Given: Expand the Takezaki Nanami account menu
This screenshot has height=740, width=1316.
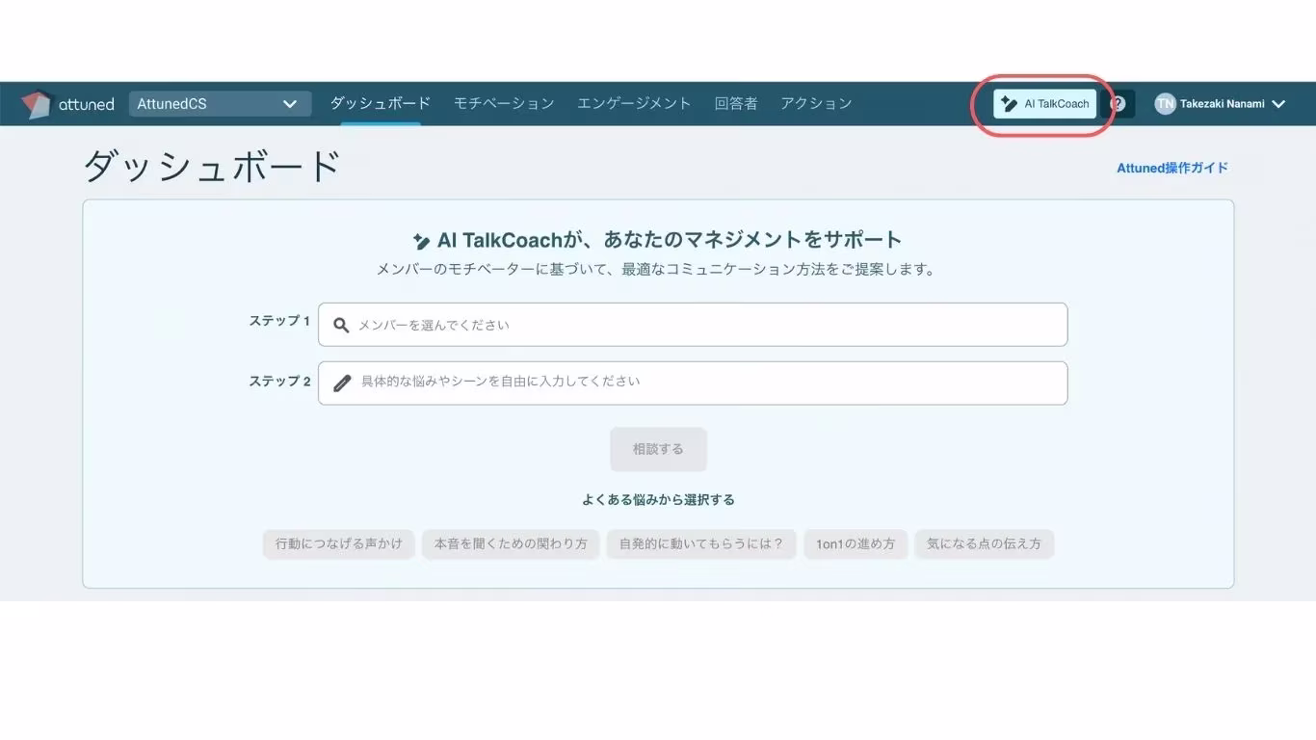Looking at the screenshot, I should pyautogui.click(x=1220, y=103).
